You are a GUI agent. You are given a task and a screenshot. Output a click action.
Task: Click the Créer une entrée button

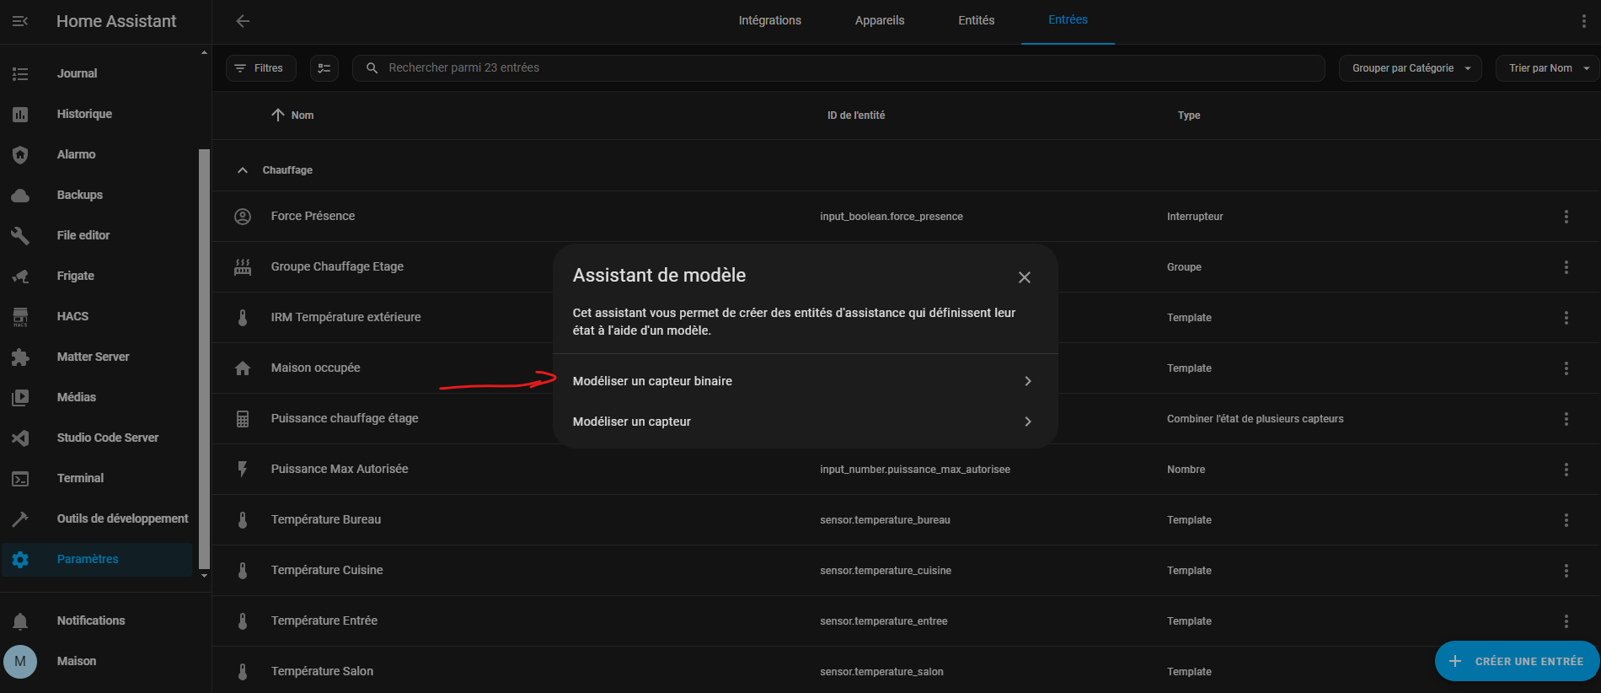1517,661
